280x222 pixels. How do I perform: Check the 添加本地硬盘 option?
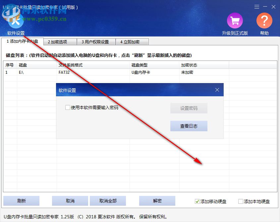(x=241, y=201)
